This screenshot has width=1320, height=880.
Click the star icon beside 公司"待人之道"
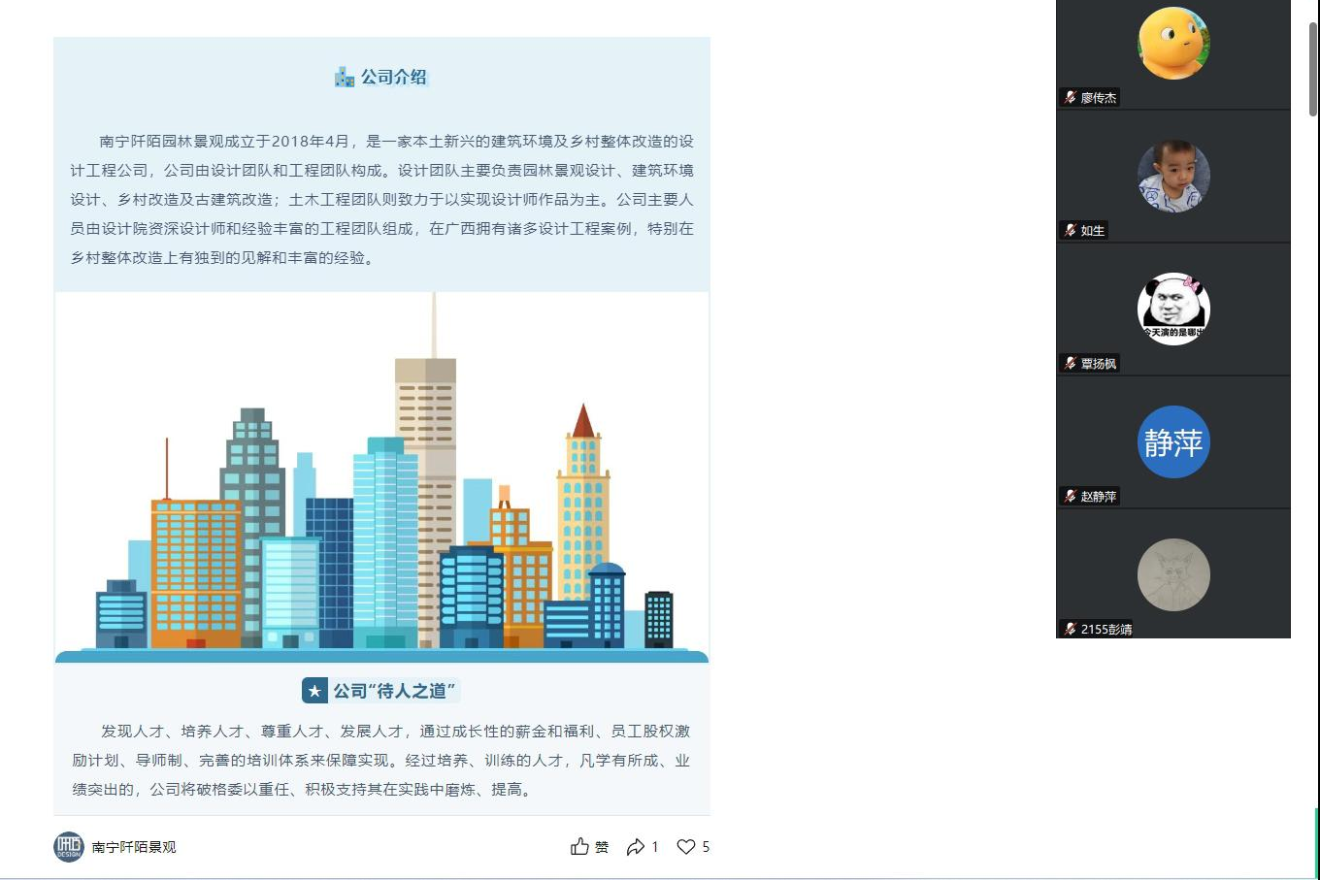point(314,691)
